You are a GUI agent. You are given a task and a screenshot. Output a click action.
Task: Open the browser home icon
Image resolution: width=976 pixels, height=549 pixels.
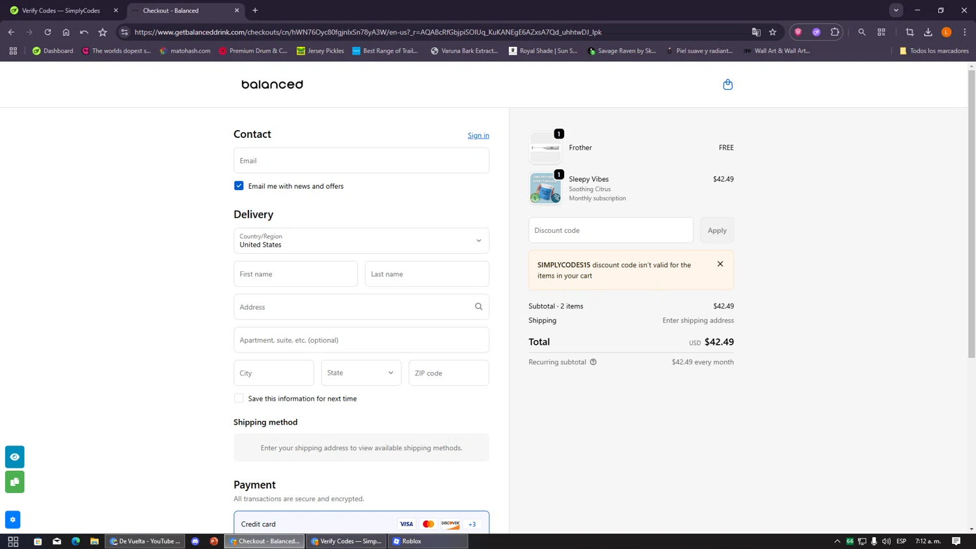[x=66, y=32]
